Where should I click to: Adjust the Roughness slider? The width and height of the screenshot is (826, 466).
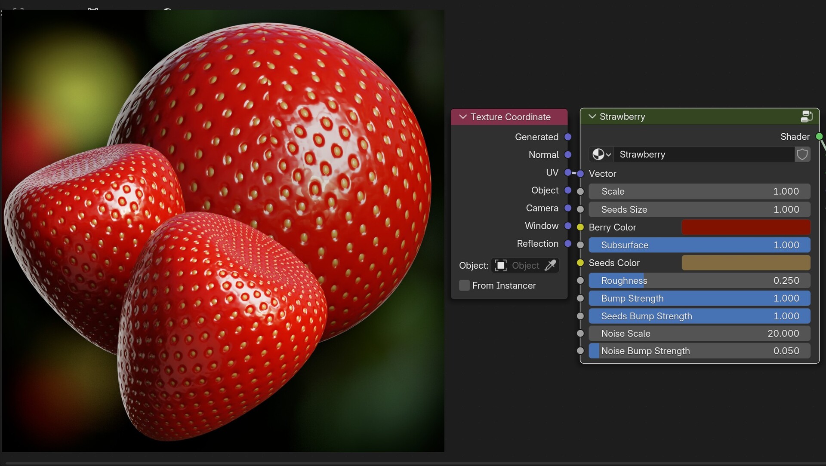click(699, 280)
